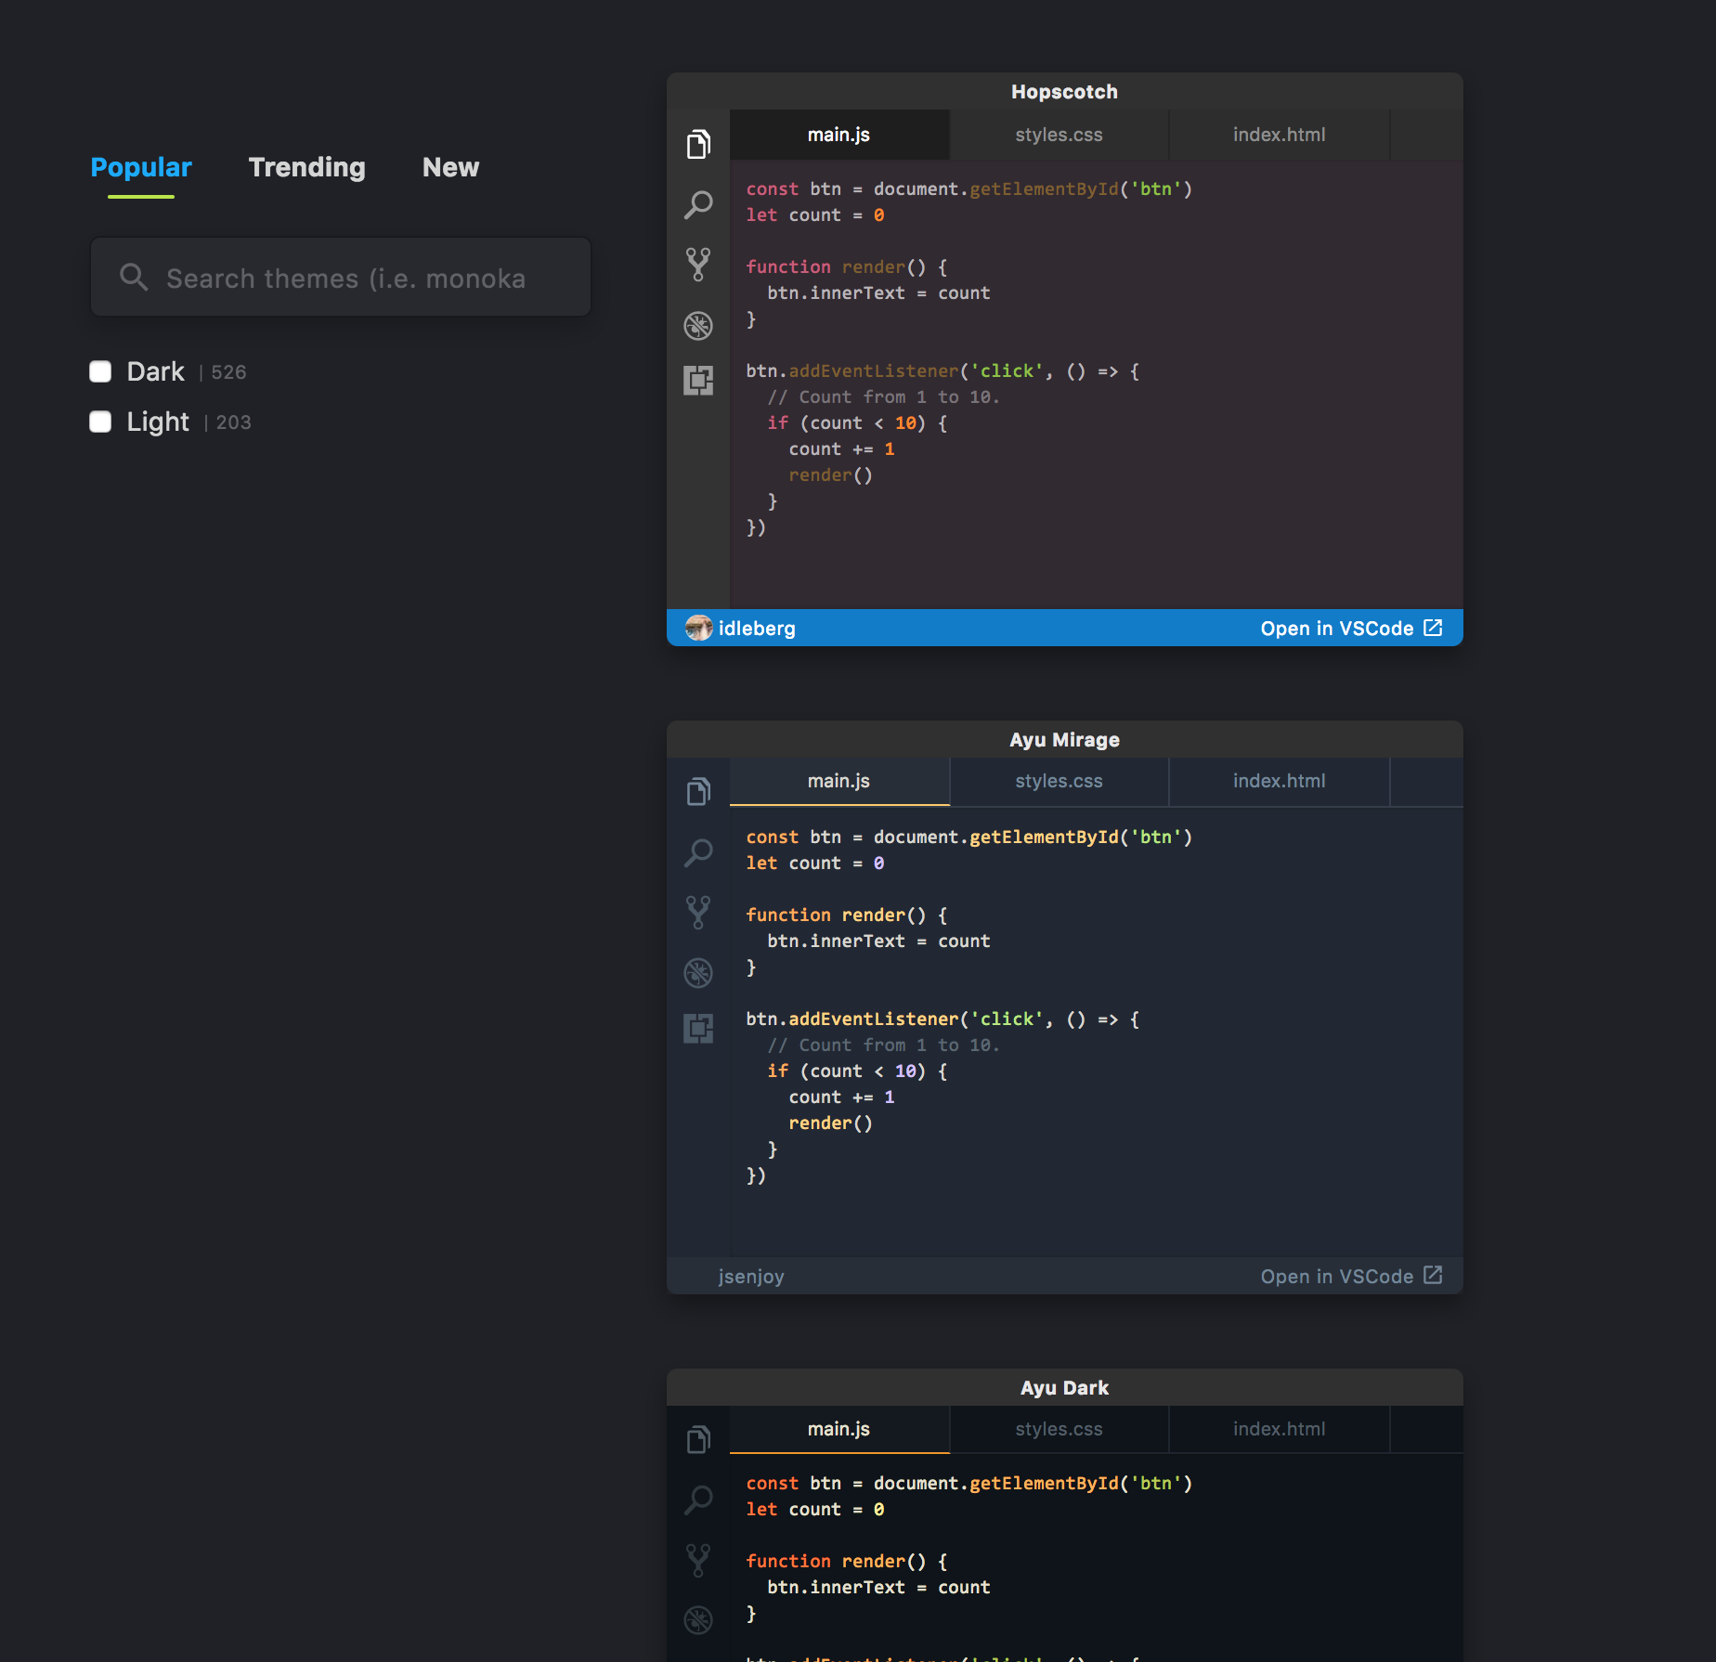Click the jsenjoy author name in Ayu Mirage footer
1716x1662 pixels.
pos(752,1276)
